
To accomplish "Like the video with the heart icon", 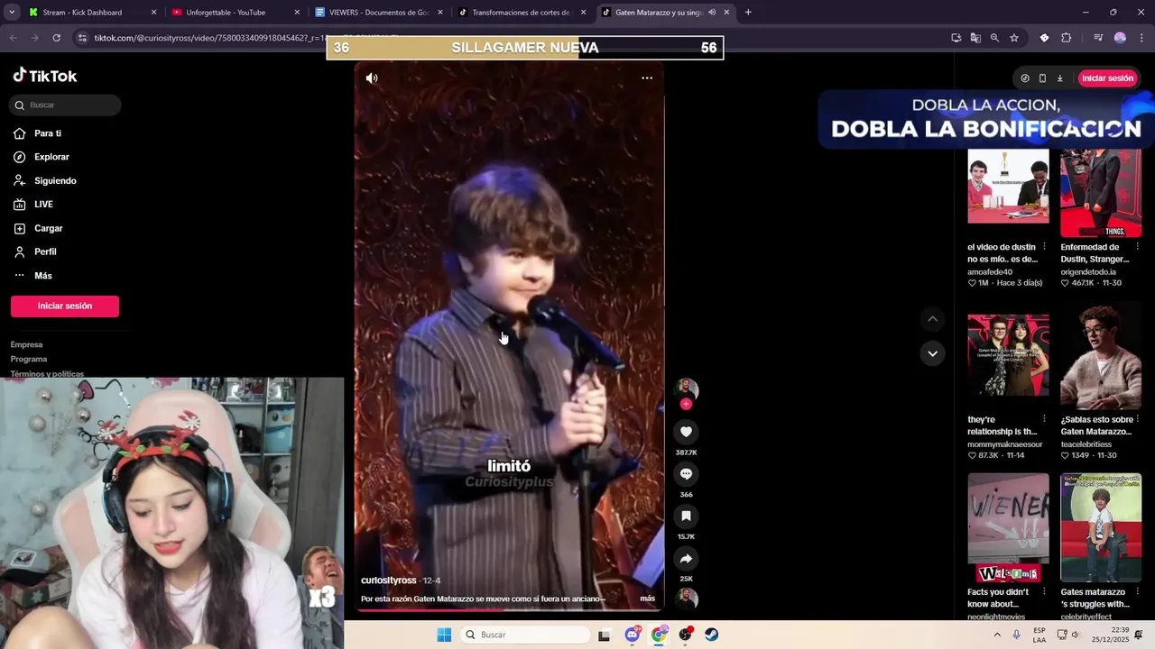I will pos(686,433).
